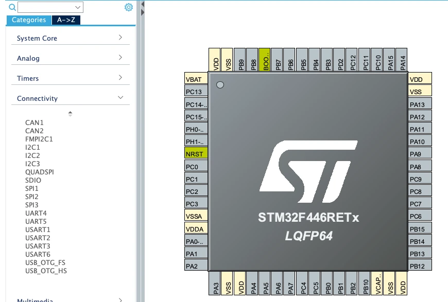Open the settings gear icon
448x302 pixels.
click(129, 7)
